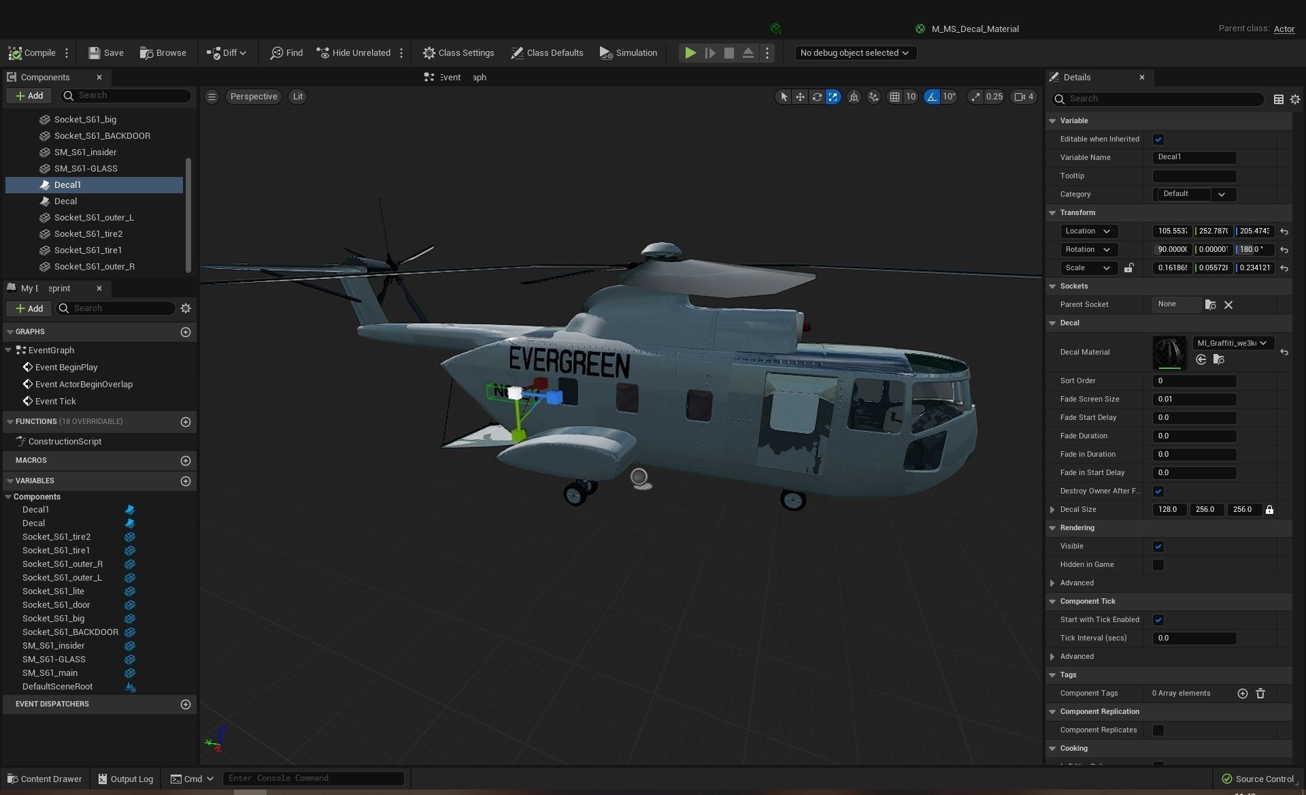
Task: Open the Content Drawer
Action: click(x=44, y=779)
